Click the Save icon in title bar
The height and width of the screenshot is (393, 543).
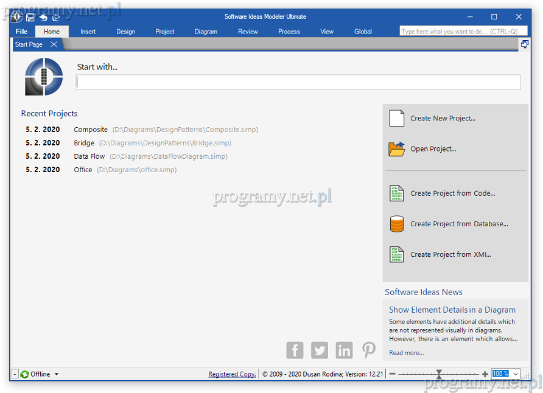click(30, 17)
